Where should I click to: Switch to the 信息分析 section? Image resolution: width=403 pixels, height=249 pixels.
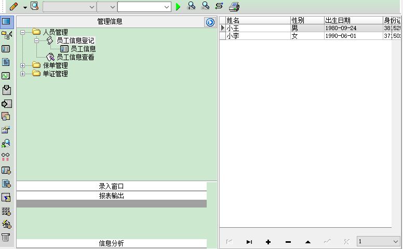(112, 243)
